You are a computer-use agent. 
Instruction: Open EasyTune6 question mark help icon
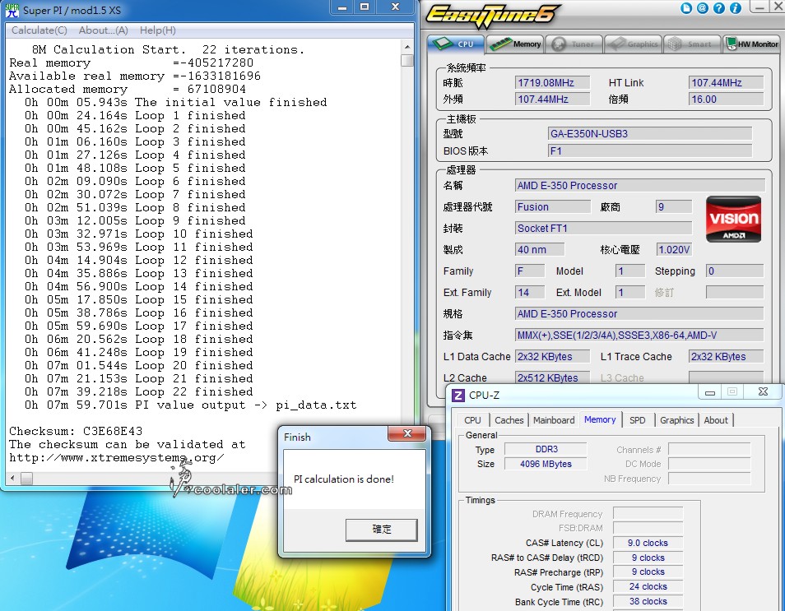point(719,8)
